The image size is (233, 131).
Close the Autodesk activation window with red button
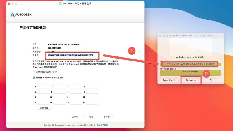(9, 3)
